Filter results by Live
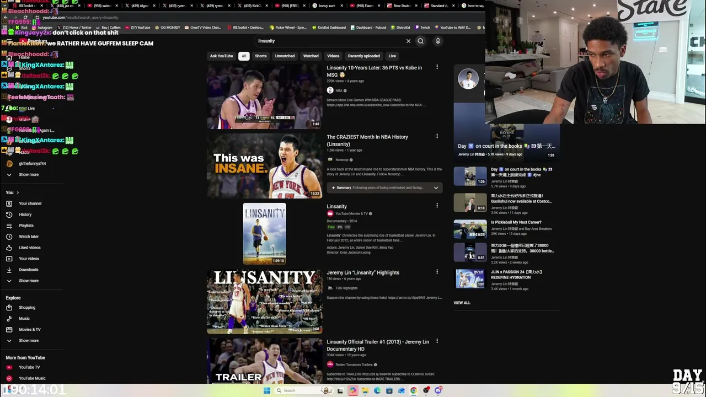The image size is (706, 397). point(392,56)
